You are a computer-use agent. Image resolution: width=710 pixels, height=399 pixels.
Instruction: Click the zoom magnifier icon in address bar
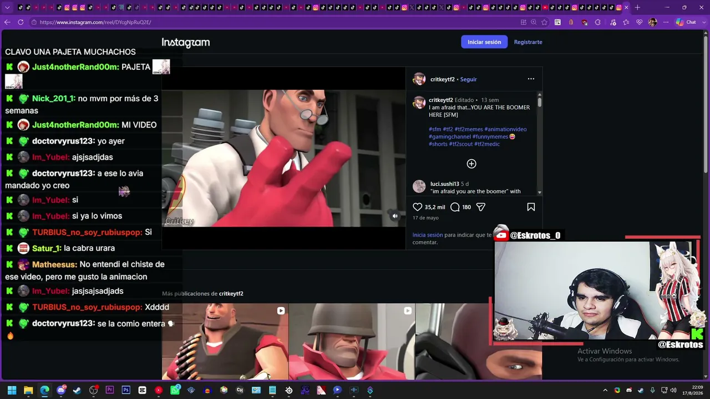(x=534, y=22)
